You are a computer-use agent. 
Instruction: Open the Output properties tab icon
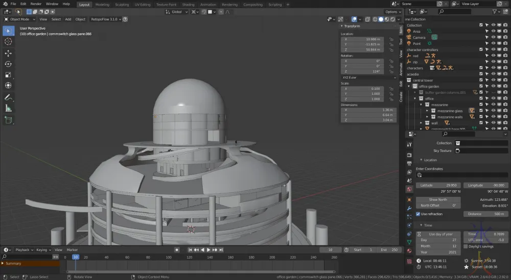[x=409, y=164]
